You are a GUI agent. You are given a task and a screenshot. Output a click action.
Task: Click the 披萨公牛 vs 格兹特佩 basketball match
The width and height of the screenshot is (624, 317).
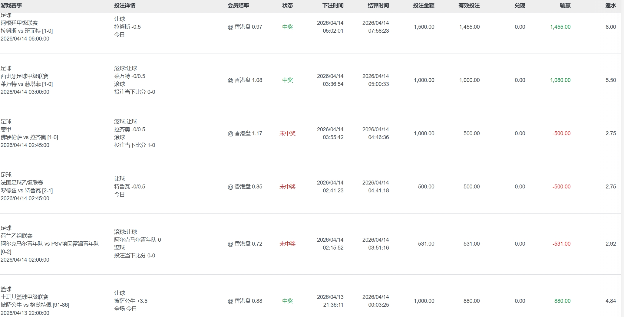click(x=35, y=305)
